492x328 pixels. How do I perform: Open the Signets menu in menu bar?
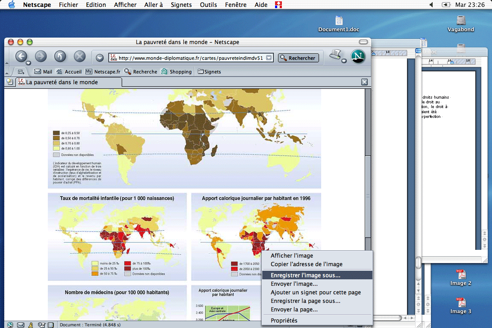click(181, 5)
